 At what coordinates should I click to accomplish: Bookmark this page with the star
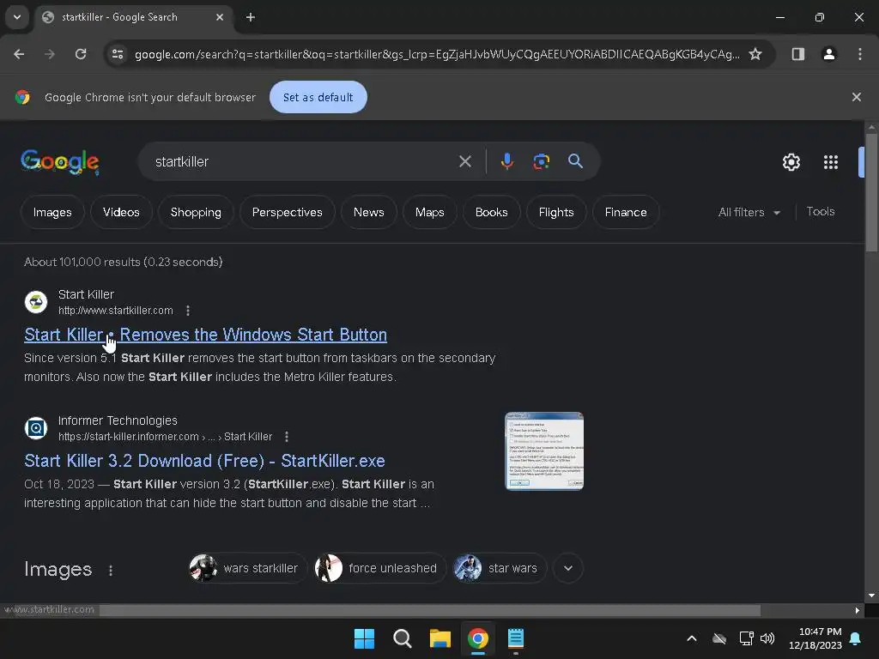tap(755, 54)
